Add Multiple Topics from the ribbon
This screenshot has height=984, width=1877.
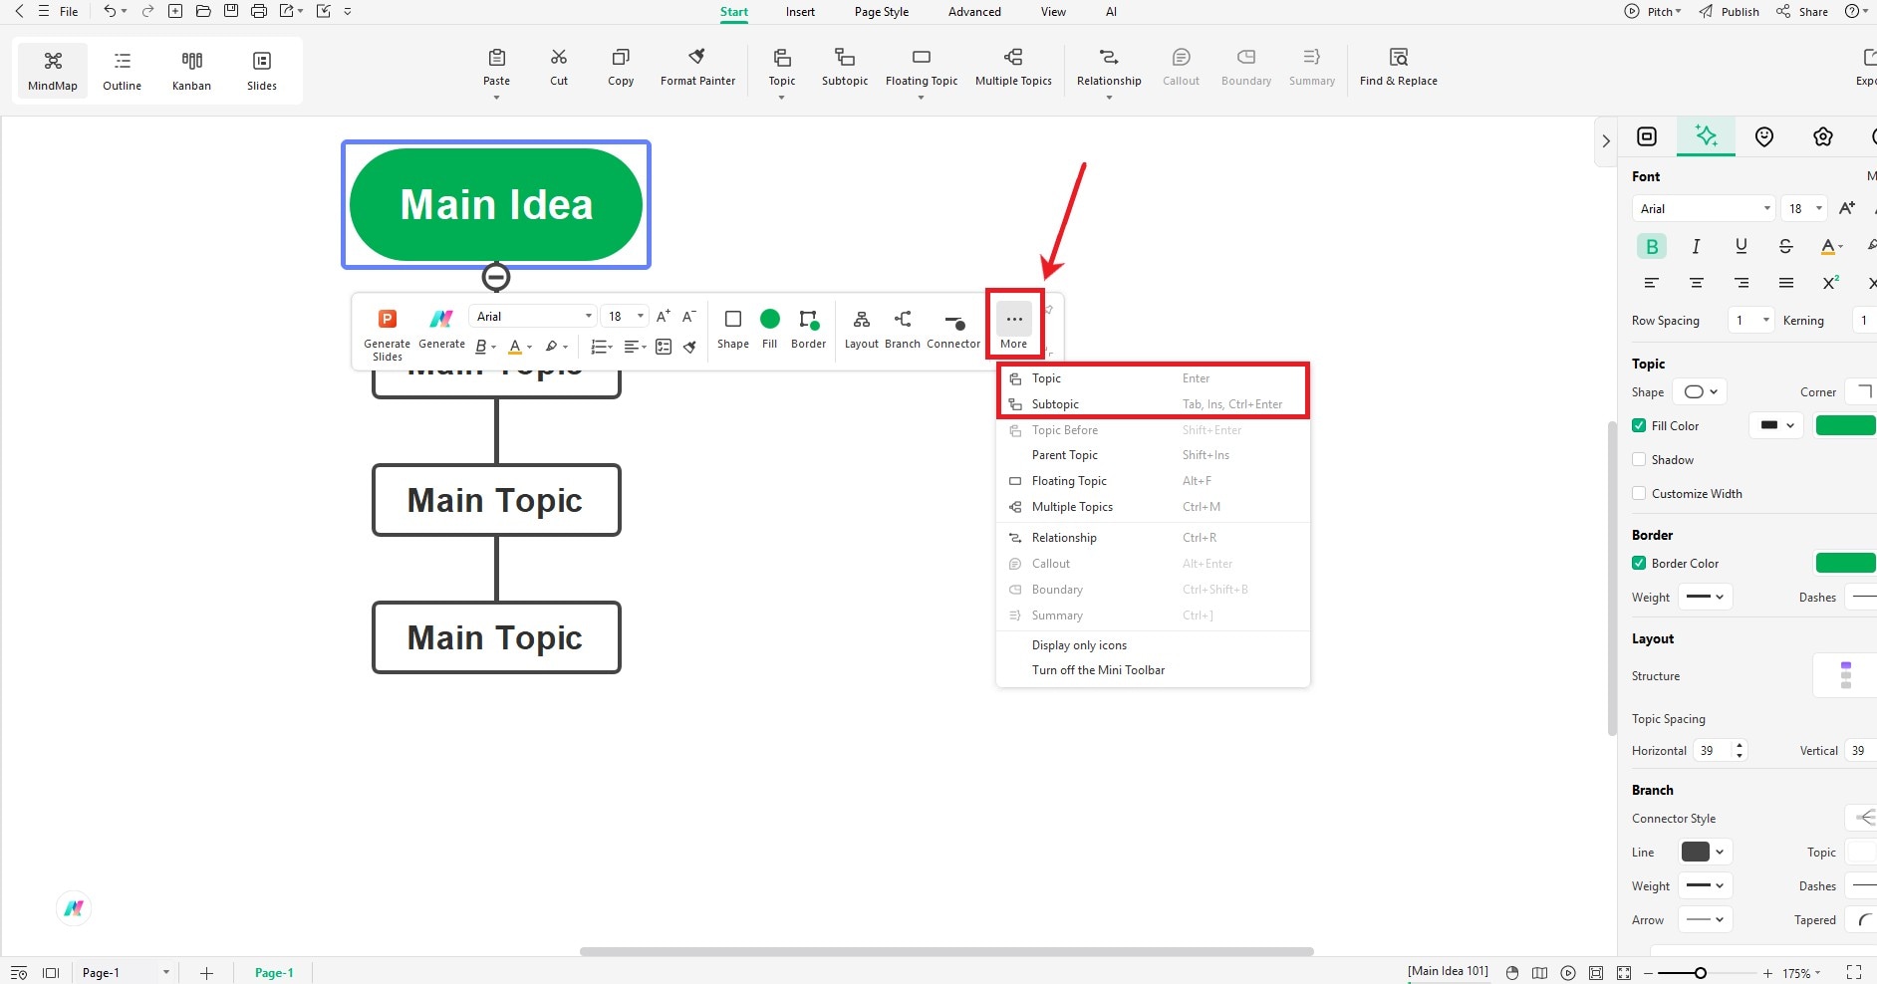[x=1013, y=67]
